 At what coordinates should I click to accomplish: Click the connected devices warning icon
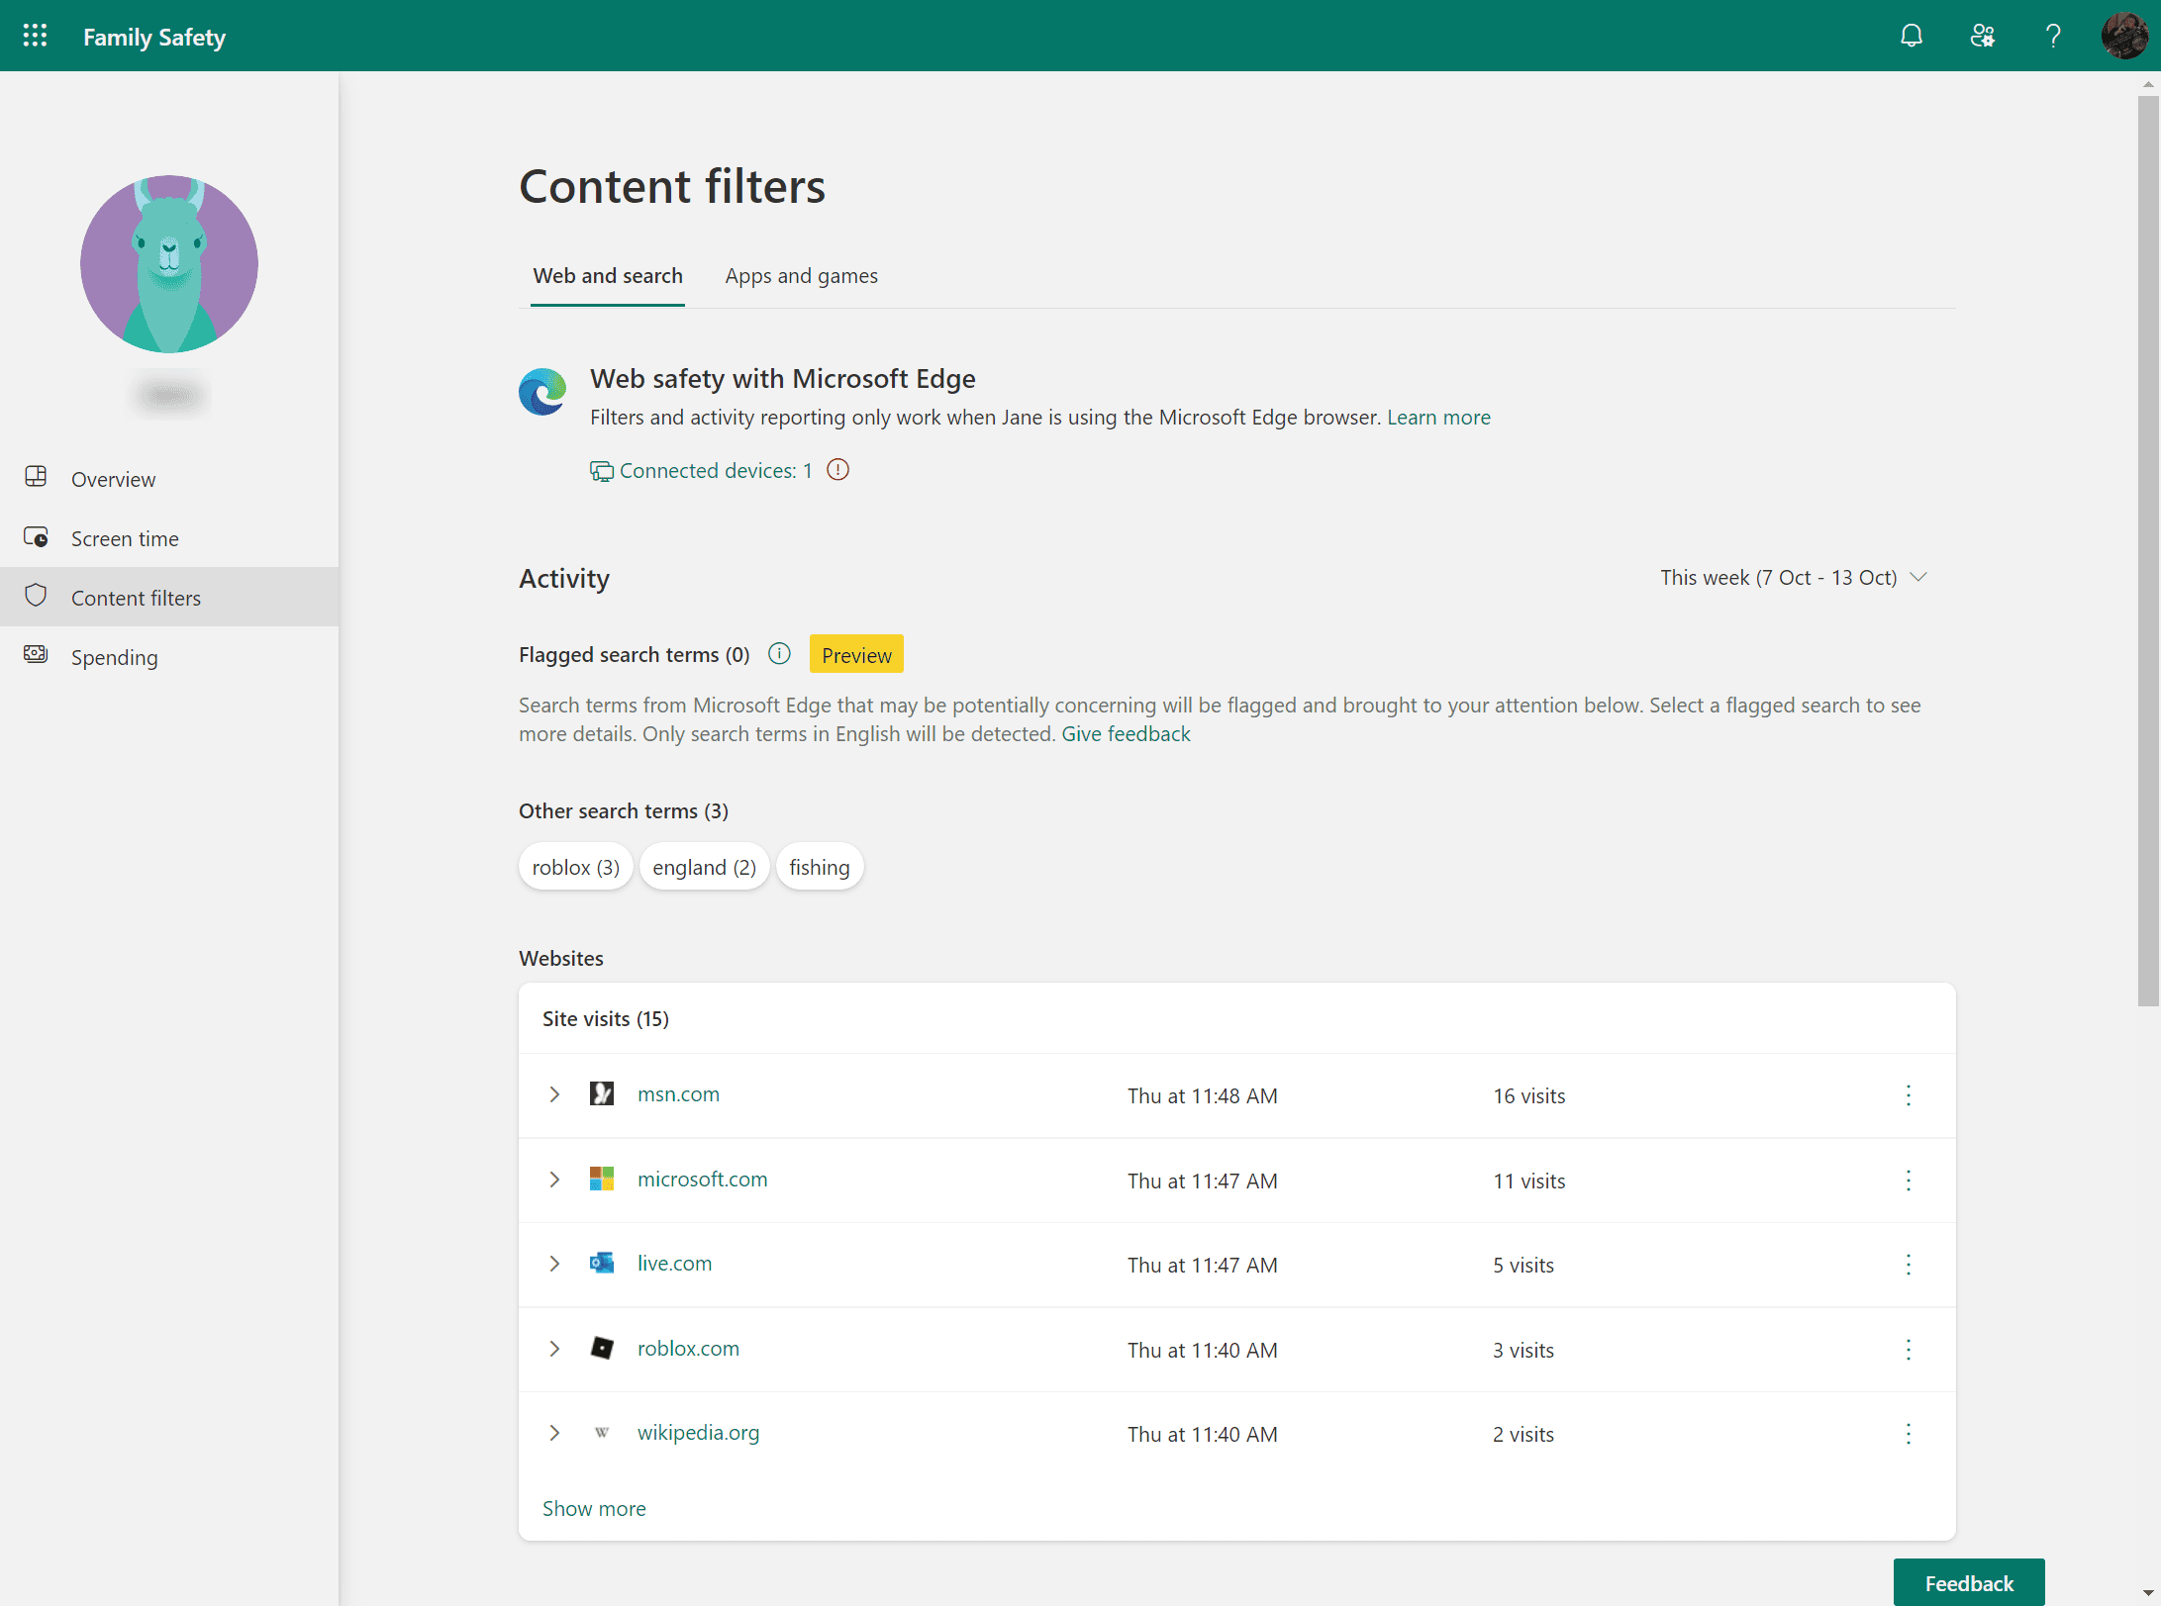[837, 470]
